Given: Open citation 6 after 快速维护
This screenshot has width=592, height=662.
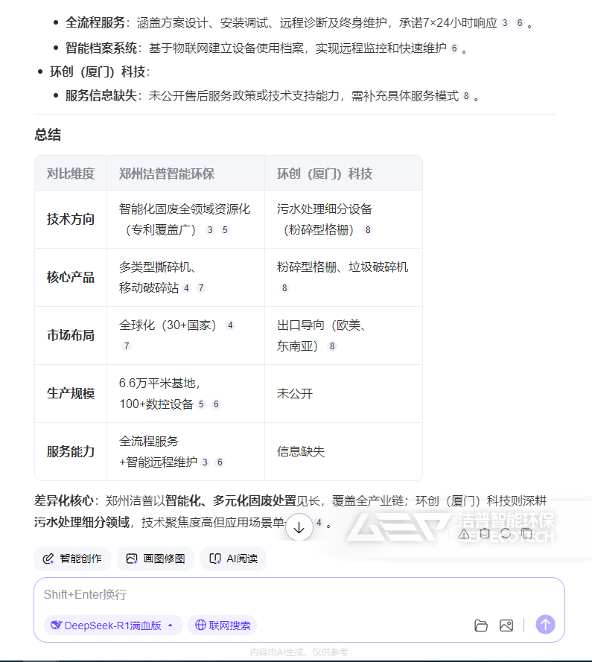Looking at the screenshot, I should [x=454, y=48].
